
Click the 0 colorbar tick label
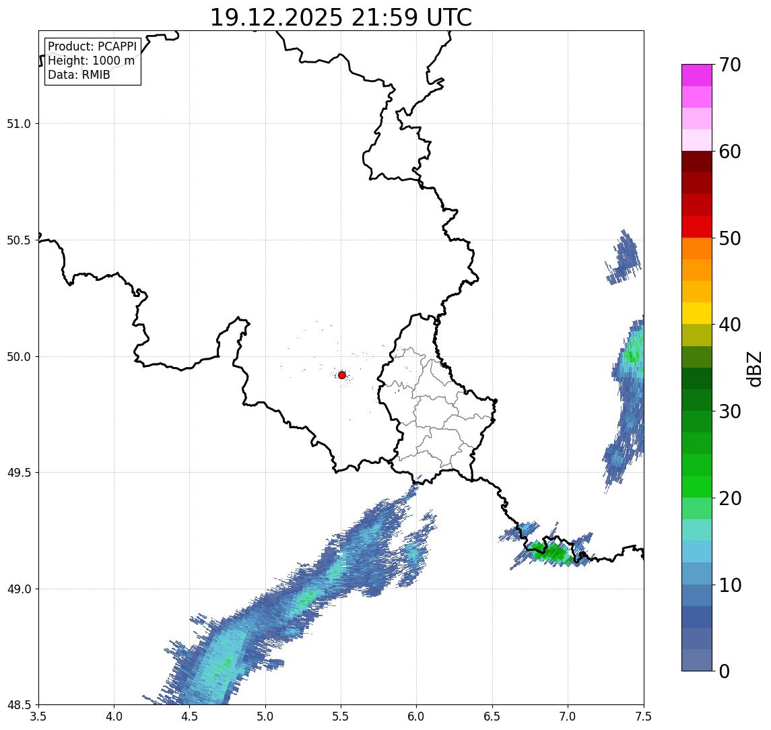point(725,671)
